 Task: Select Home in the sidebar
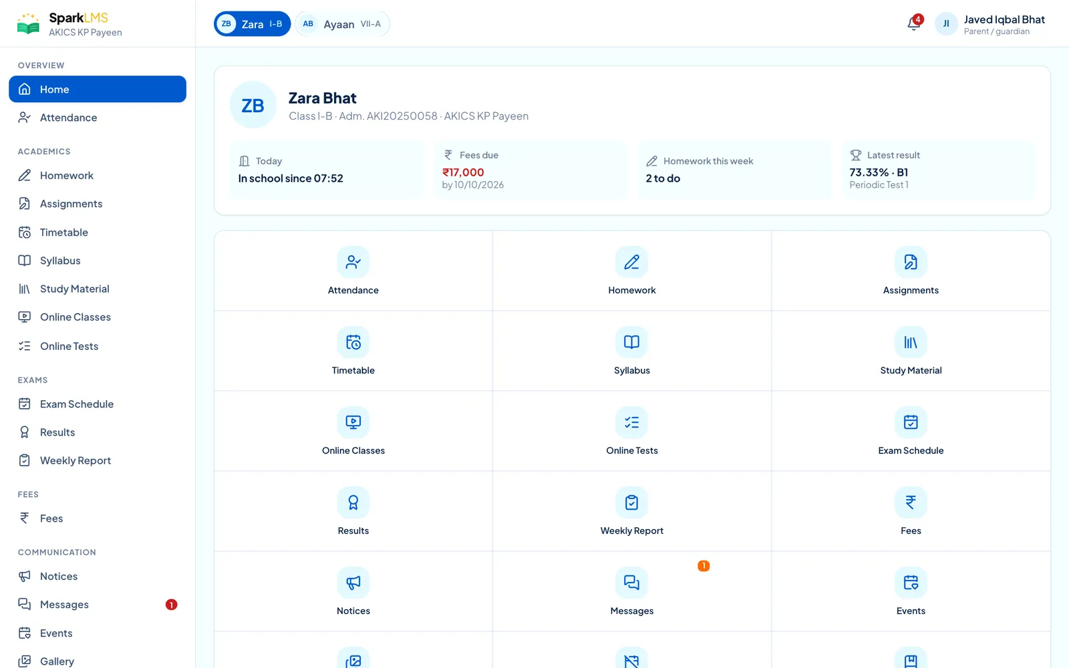(x=98, y=89)
